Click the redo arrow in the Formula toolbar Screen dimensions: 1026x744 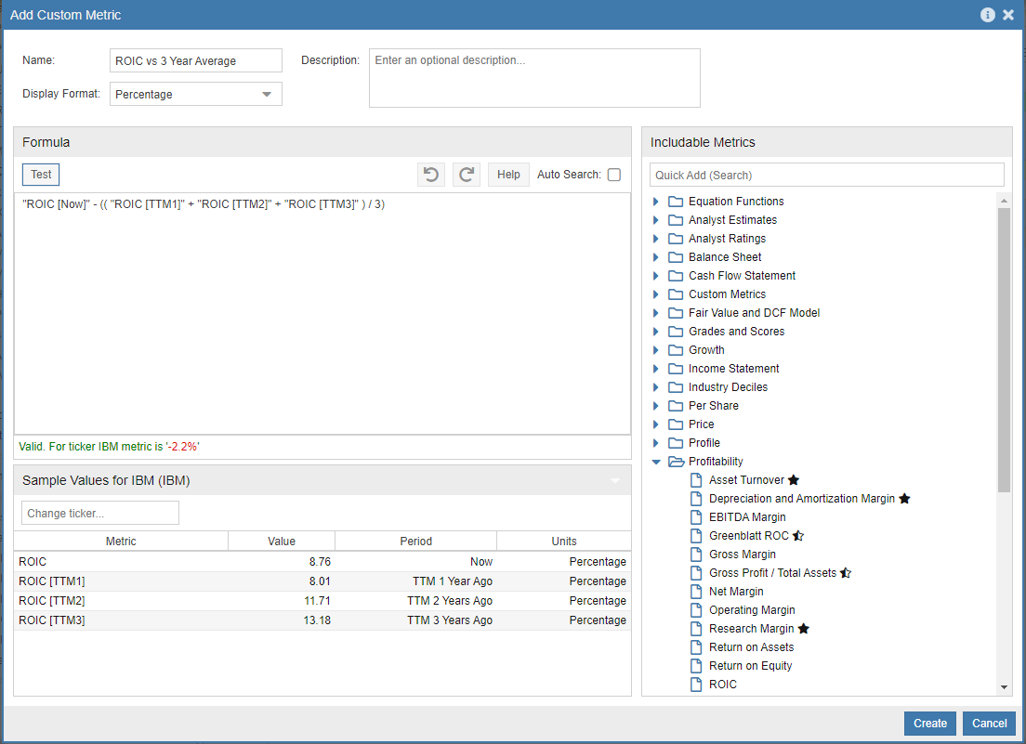click(x=467, y=174)
